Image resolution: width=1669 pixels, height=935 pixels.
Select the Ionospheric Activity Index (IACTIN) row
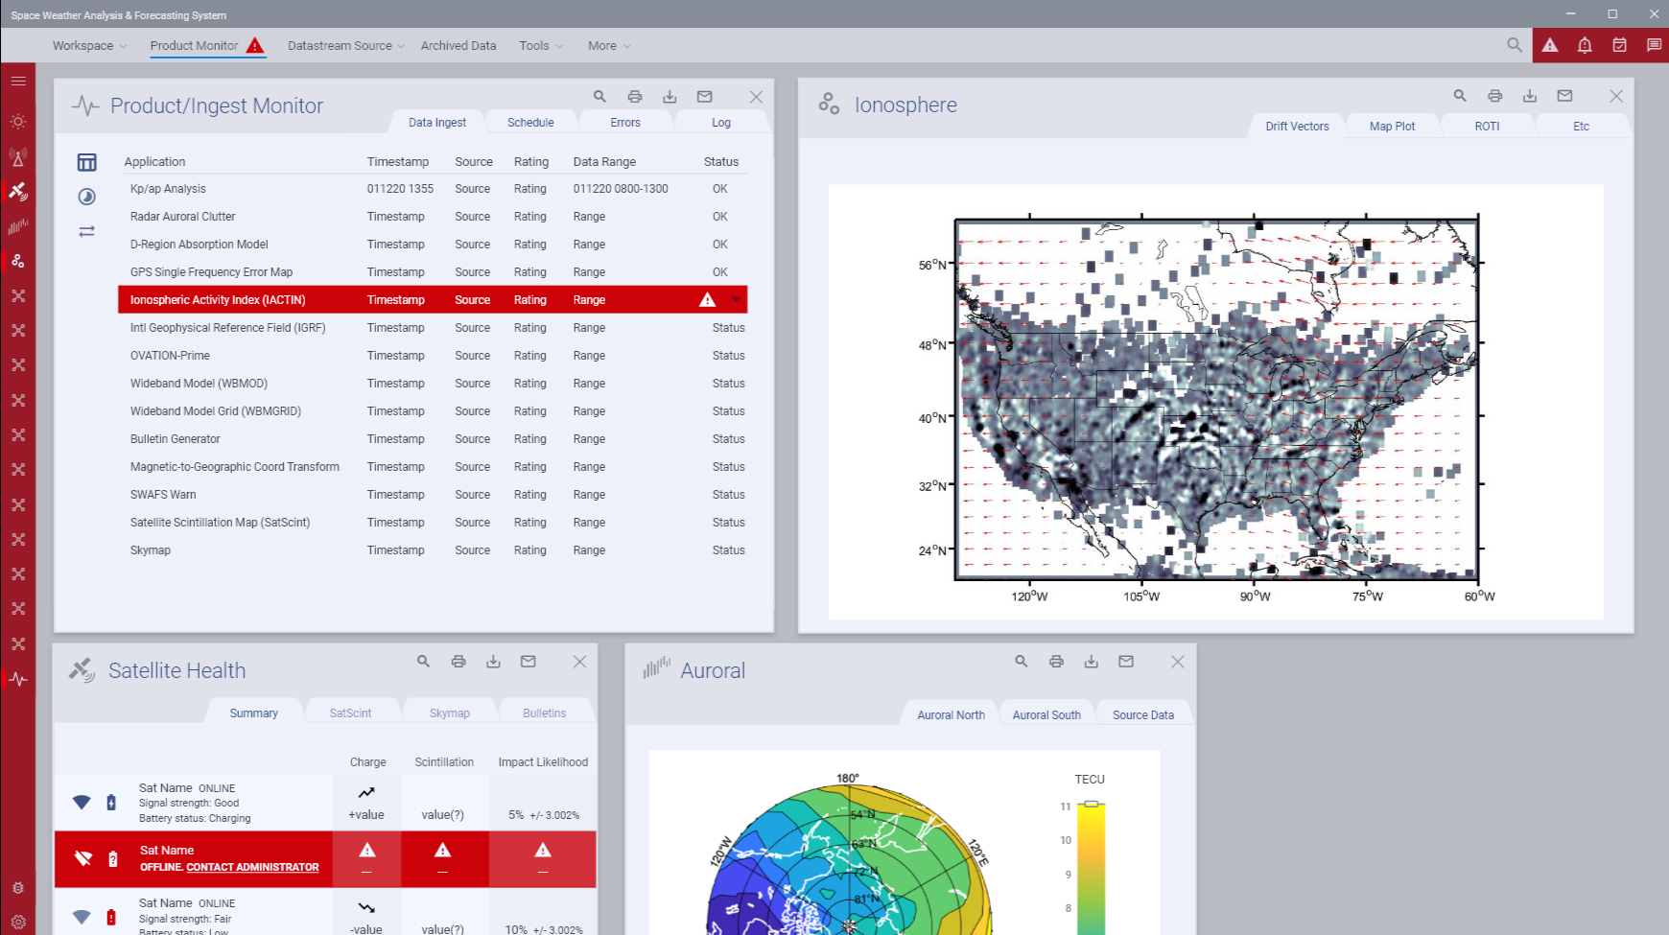433,300
